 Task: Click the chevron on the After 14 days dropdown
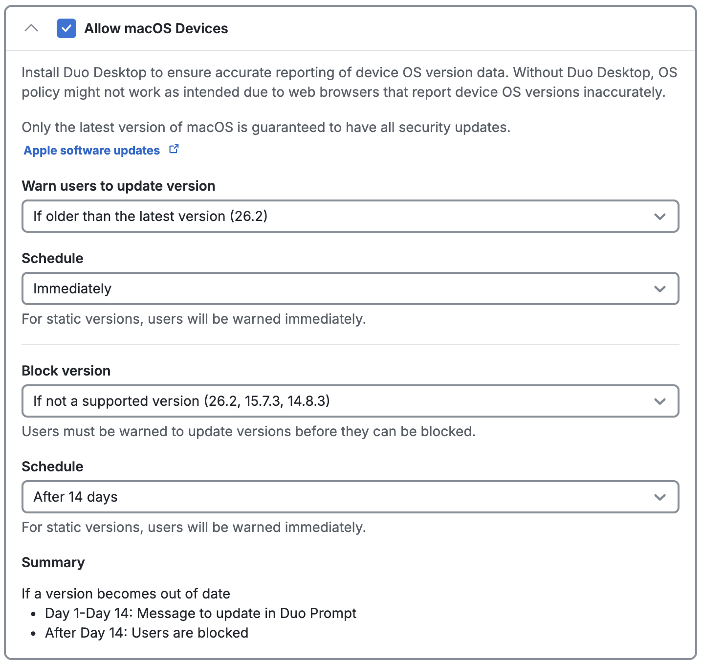(660, 497)
